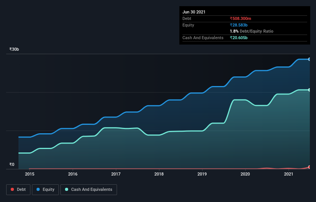This screenshot has width=316, height=202.
Task: Click the 2020 axis label
Action: (x=245, y=174)
